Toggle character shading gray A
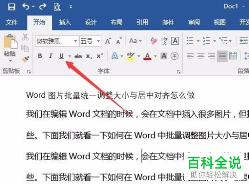Screen dimensions: 249x185 coord(164,56)
